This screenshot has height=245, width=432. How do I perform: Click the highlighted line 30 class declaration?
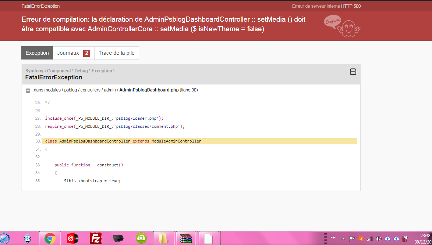pyautogui.click(x=199, y=141)
